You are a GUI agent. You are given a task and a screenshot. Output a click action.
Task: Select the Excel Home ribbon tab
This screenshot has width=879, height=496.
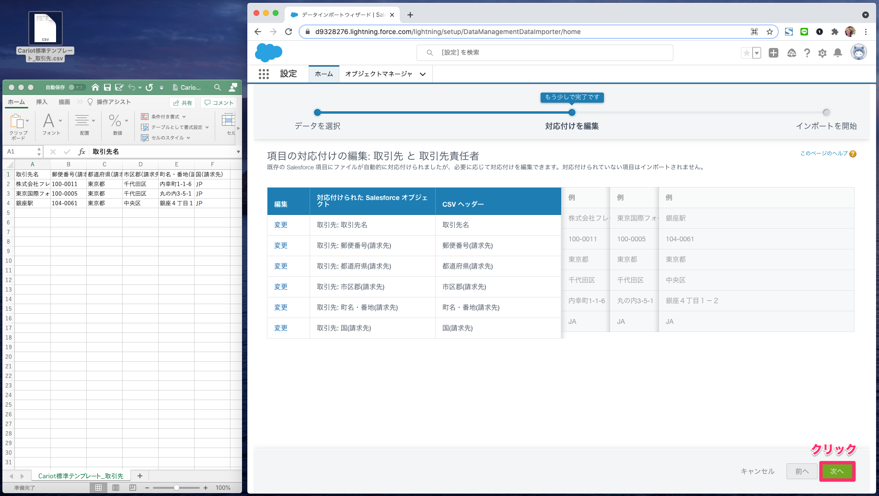[x=16, y=102]
